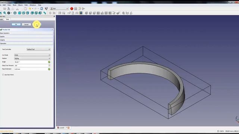Click the magnifier fit selection icon
The width and height of the screenshot is (239, 134).
pos(5,13)
